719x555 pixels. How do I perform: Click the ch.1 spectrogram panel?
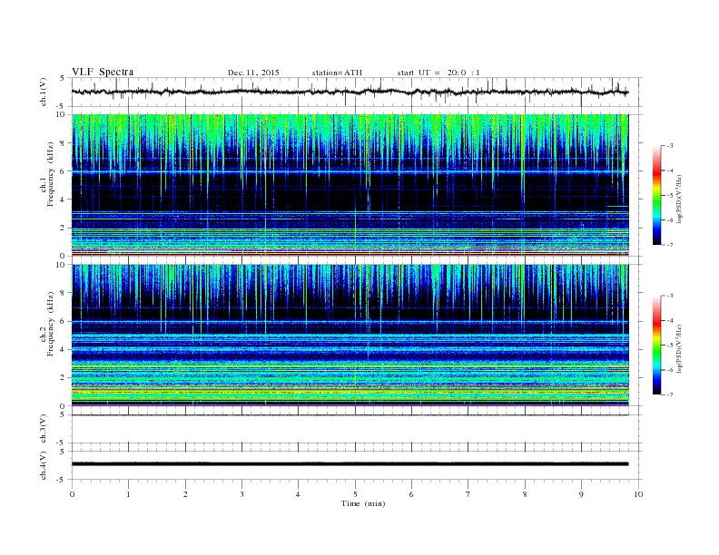click(350, 185)
